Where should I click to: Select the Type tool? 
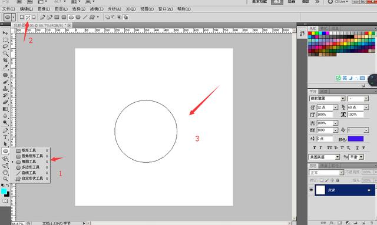(x=5, y=137)
